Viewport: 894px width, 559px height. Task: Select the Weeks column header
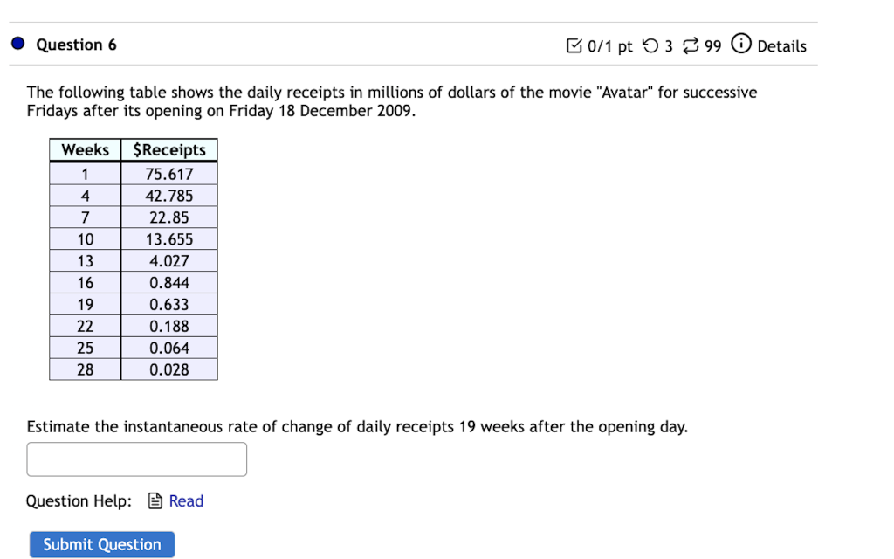coord(85,149)
